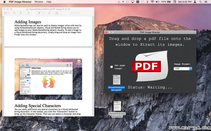
Task: Click the keyboard-style menu bar icon
Action: point(137,2)
